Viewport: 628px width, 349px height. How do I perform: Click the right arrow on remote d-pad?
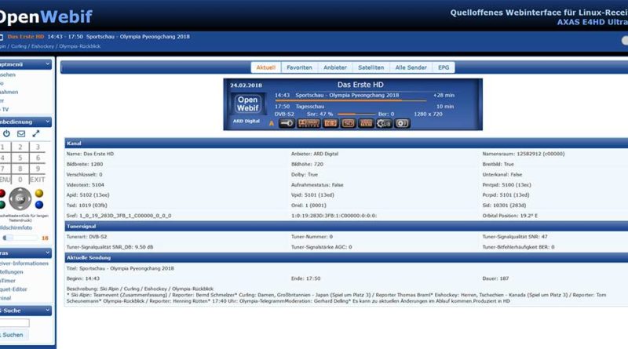[28, 198]
